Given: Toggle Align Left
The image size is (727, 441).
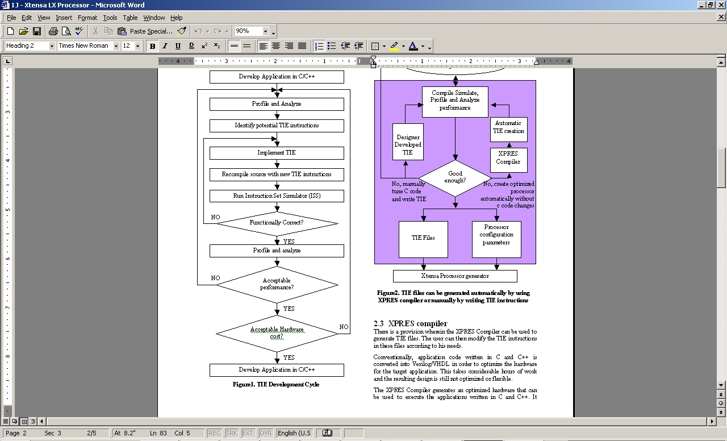Looking at the screenshot, I should click(263, 46).
